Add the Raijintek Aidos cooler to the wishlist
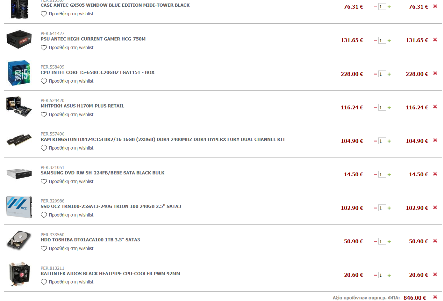The image size is (443, 301). pos(67,282)
